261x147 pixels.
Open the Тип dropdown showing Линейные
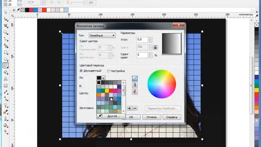102,36
